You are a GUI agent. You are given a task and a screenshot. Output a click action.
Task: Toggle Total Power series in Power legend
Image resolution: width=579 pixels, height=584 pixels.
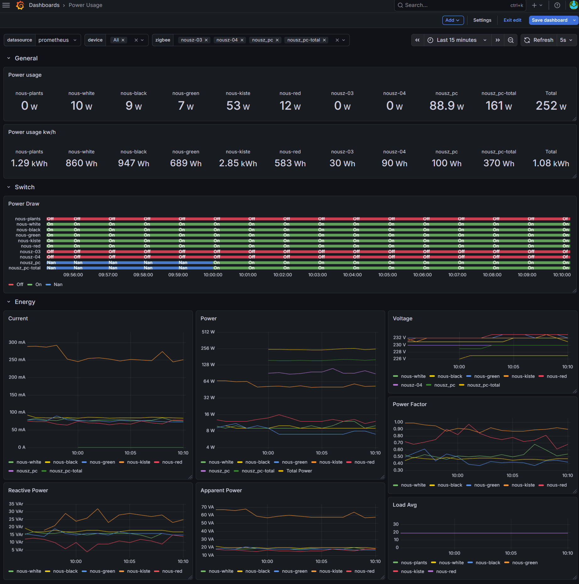click(299, 471)
